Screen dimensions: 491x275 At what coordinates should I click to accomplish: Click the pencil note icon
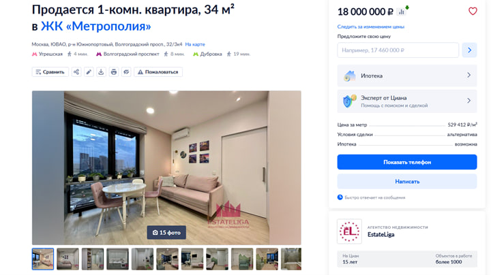[89, 72]
